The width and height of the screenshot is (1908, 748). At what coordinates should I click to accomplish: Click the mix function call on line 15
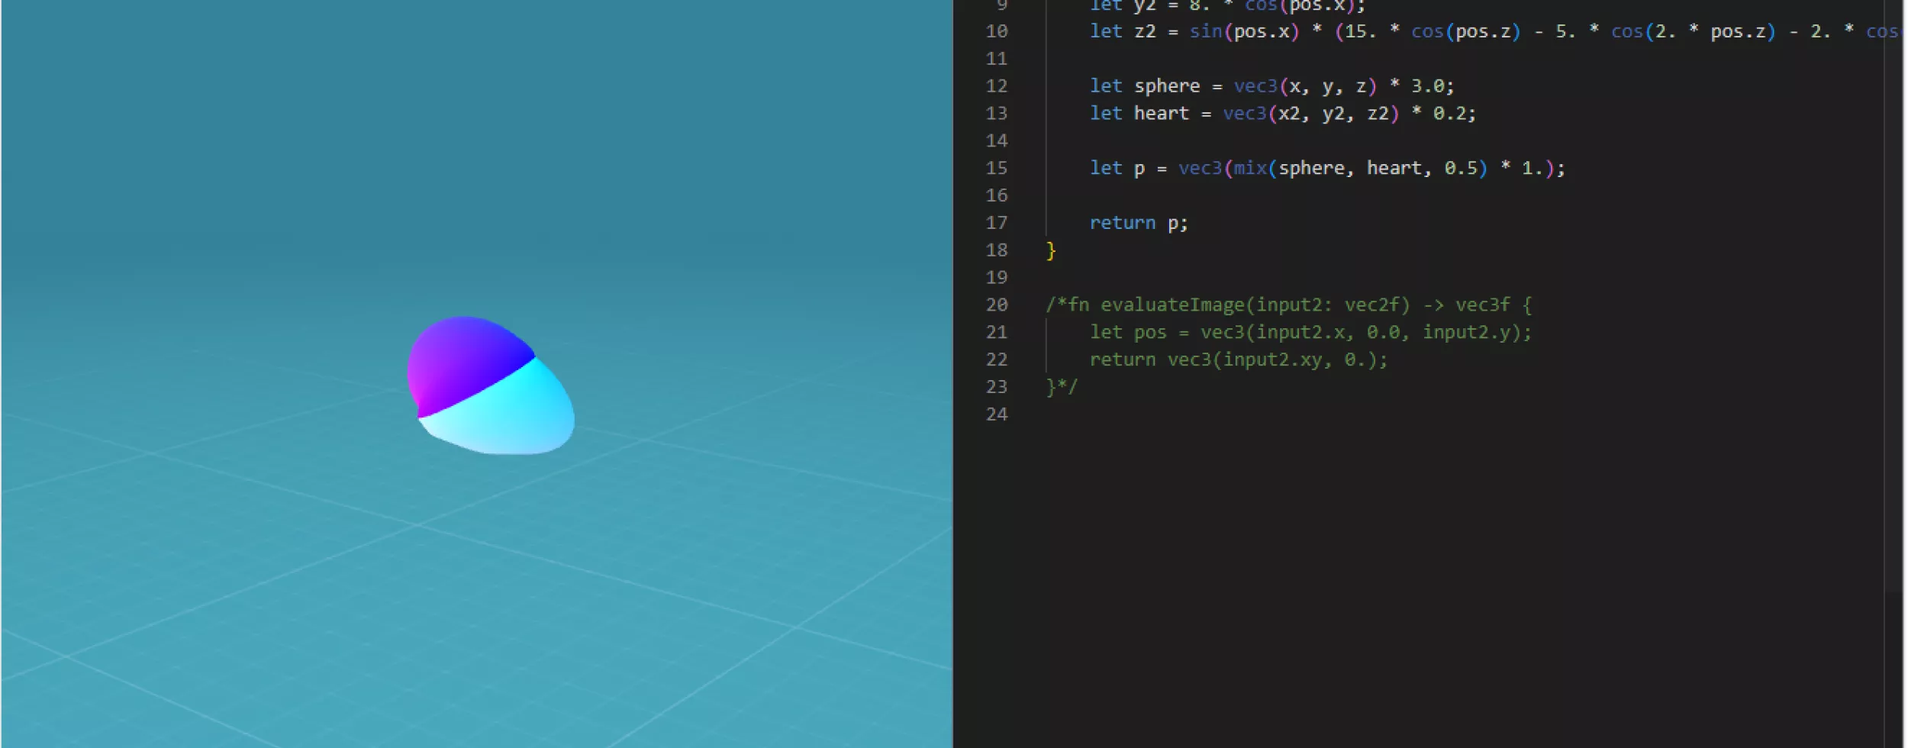[x=1249, y=168]
